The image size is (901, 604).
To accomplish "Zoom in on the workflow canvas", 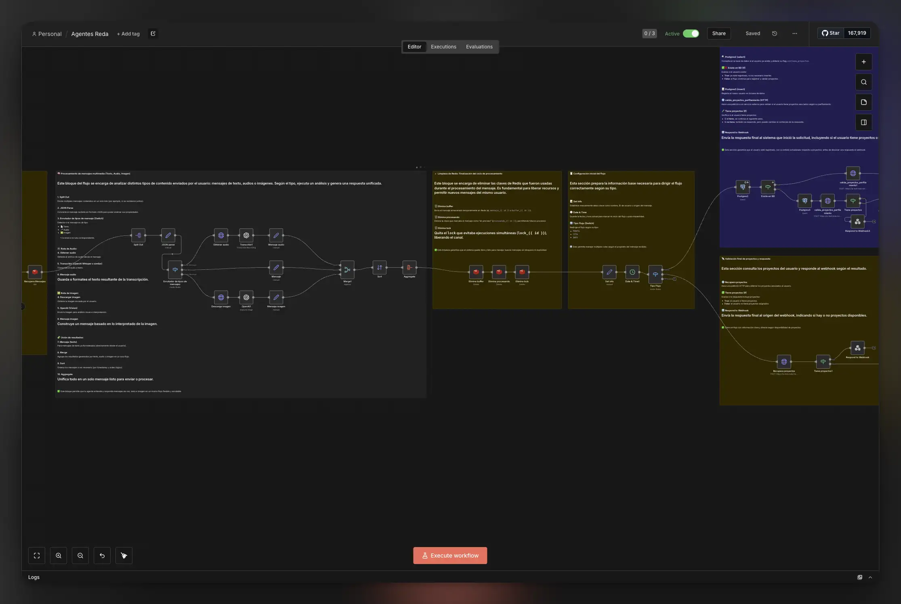I will [x=59, y=556].
